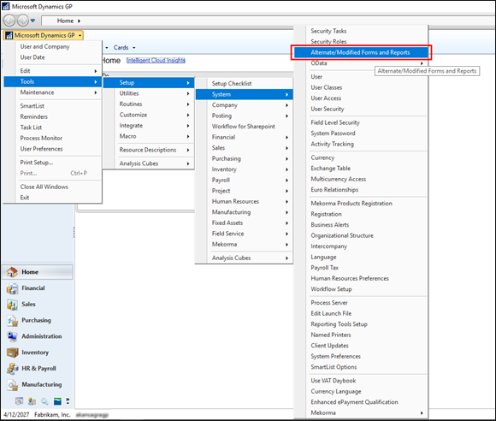Click the back navigation arrow button
Image resolution: width=496 pixels, height=421 pixels.
(x=9, y=21)
